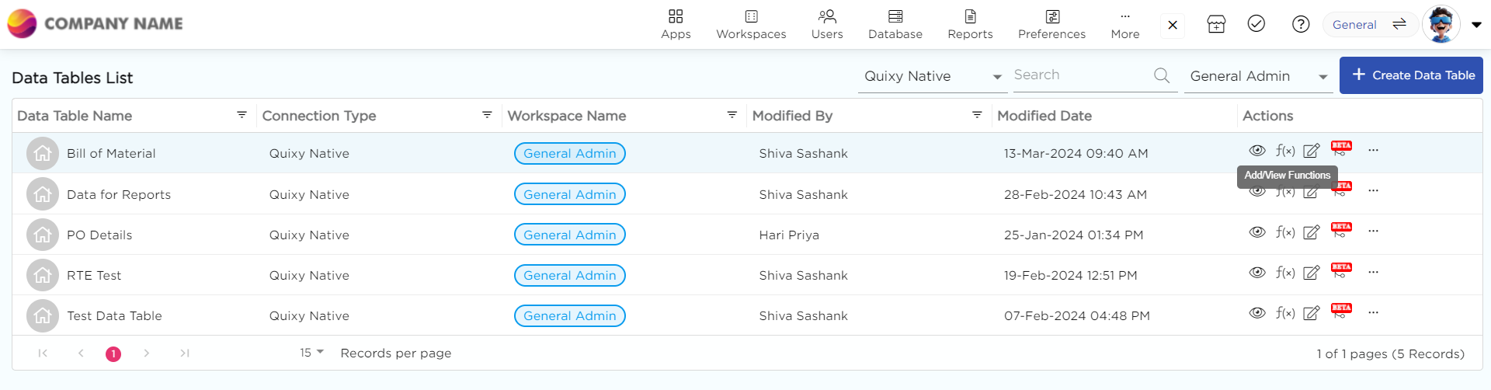Click the Create Data Table button
1491x390 pixels.
[x=1411, y=75]
